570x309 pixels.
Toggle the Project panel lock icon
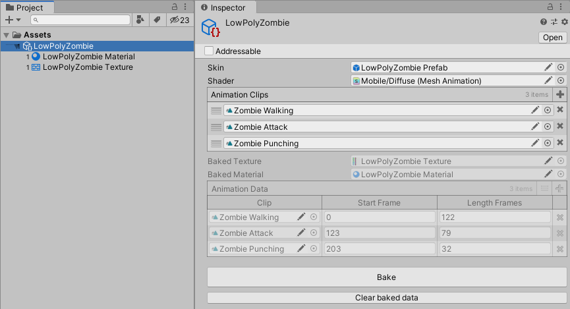pyautogui.click(x=175, y=7)
